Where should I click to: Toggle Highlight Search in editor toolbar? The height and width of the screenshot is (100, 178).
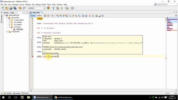(x=66, y=16)
